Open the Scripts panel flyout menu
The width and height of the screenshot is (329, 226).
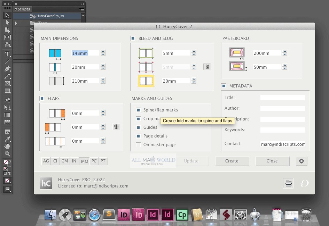click(81, 9)
